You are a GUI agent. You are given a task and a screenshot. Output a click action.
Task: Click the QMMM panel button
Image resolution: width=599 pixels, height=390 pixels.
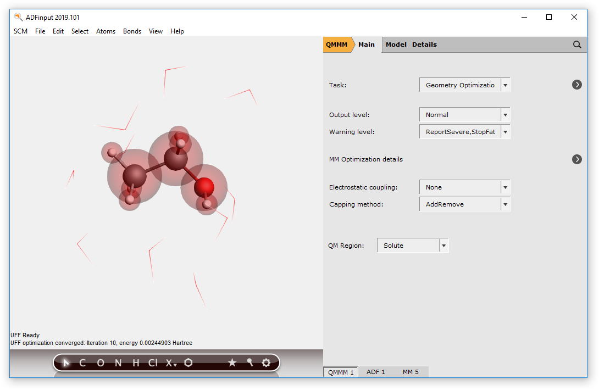337,44
